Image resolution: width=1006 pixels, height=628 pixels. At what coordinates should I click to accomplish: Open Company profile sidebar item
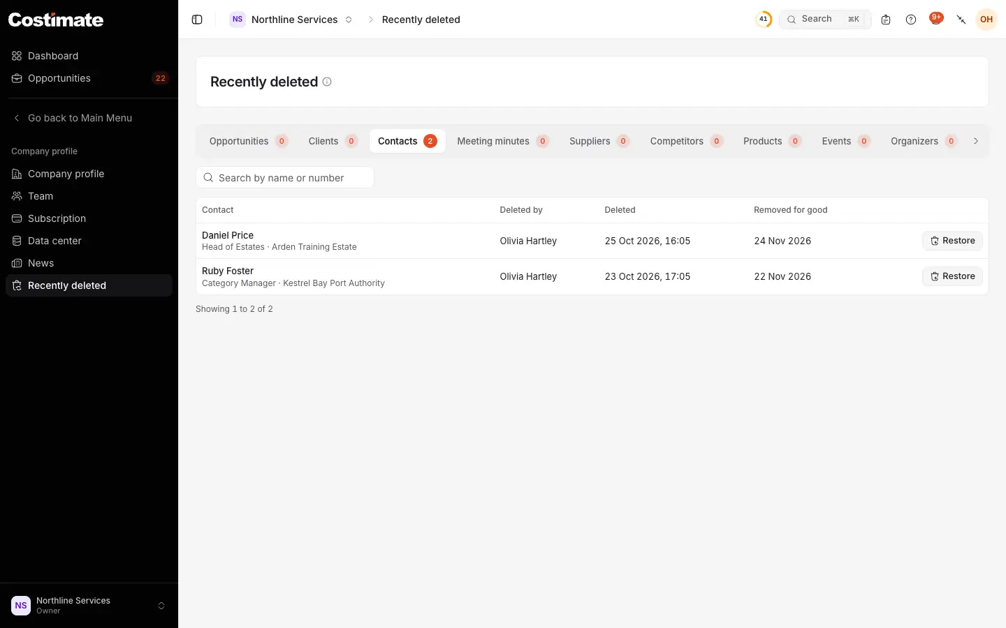click(x=89, y=174)
